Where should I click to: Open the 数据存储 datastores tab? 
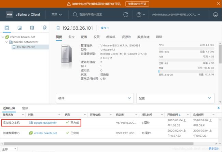coord(144,37)
